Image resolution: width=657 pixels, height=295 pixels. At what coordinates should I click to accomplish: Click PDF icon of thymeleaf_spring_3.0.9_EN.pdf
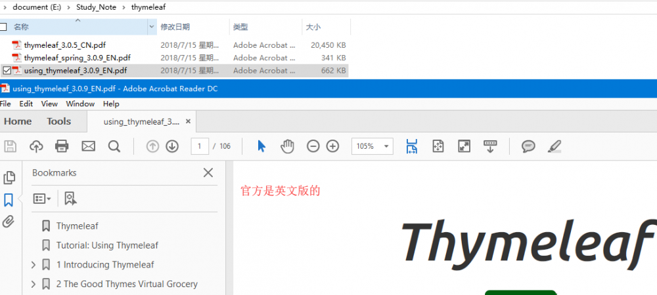click(17, 58)
